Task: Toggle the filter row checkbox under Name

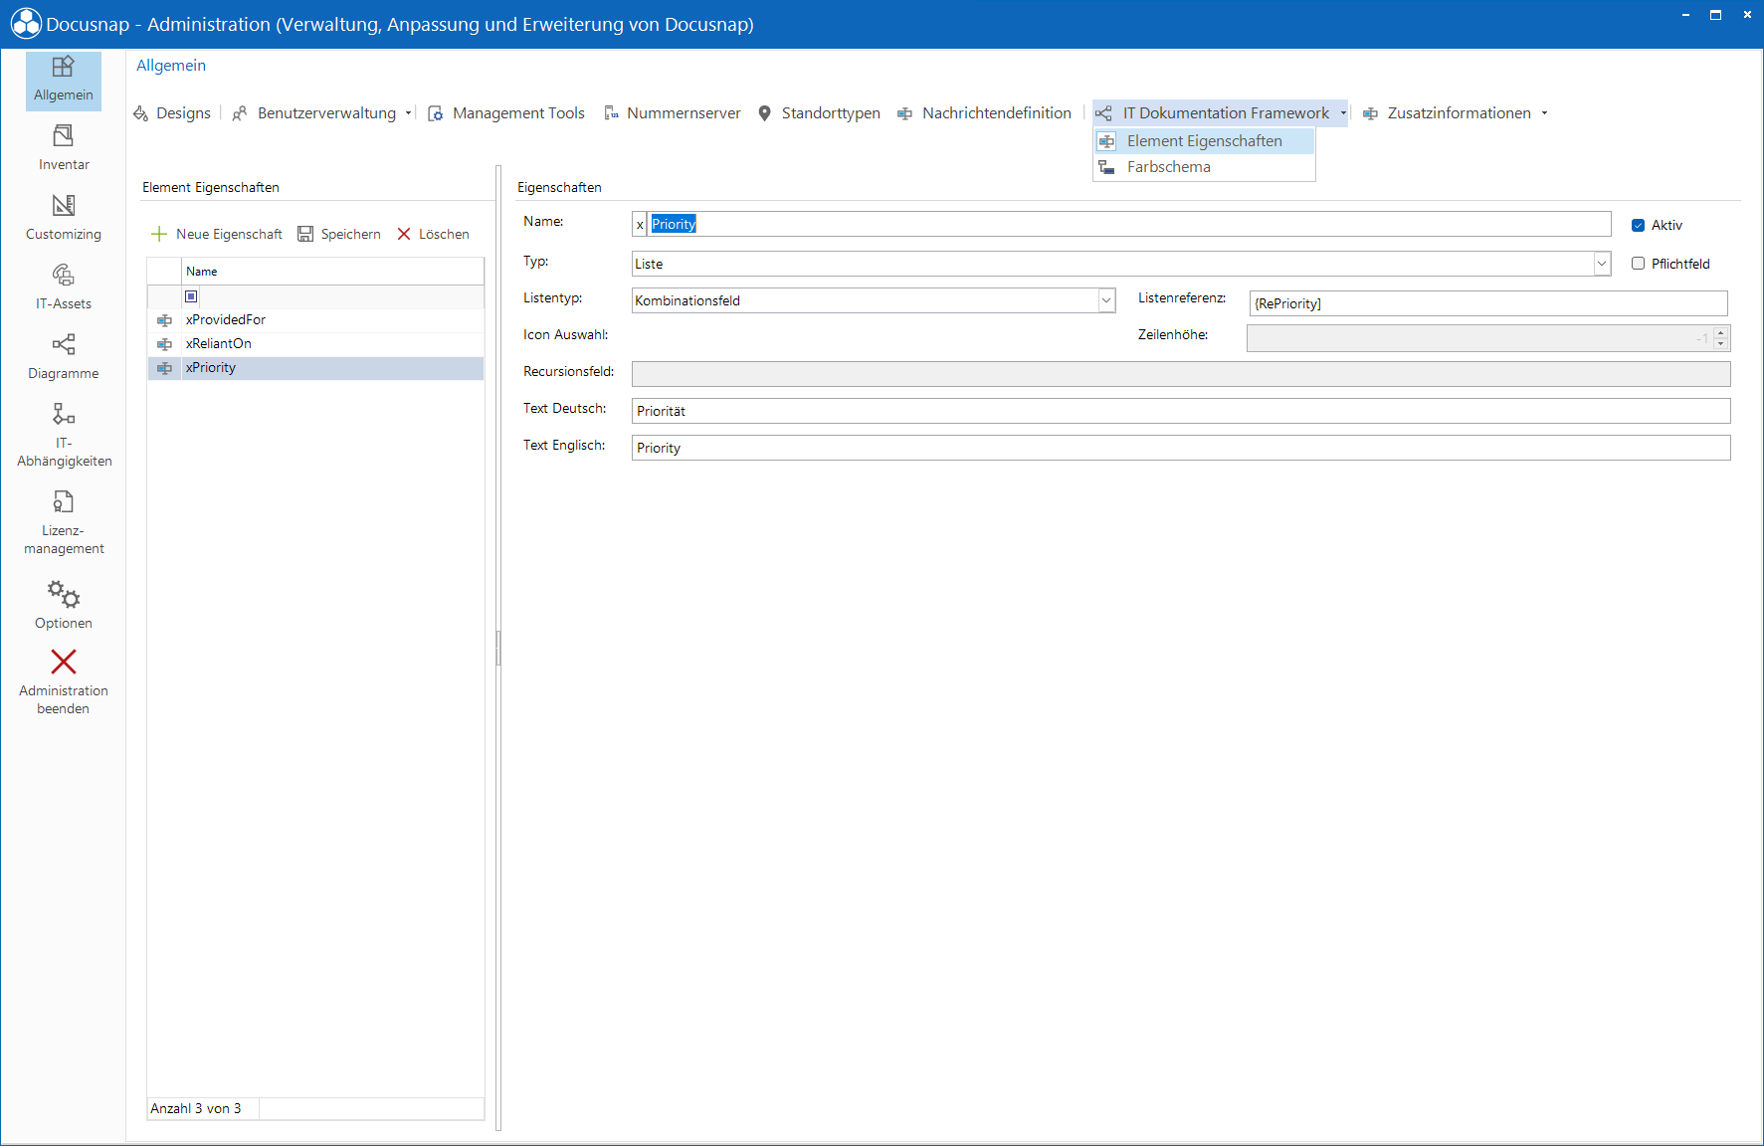Action: 191,296
